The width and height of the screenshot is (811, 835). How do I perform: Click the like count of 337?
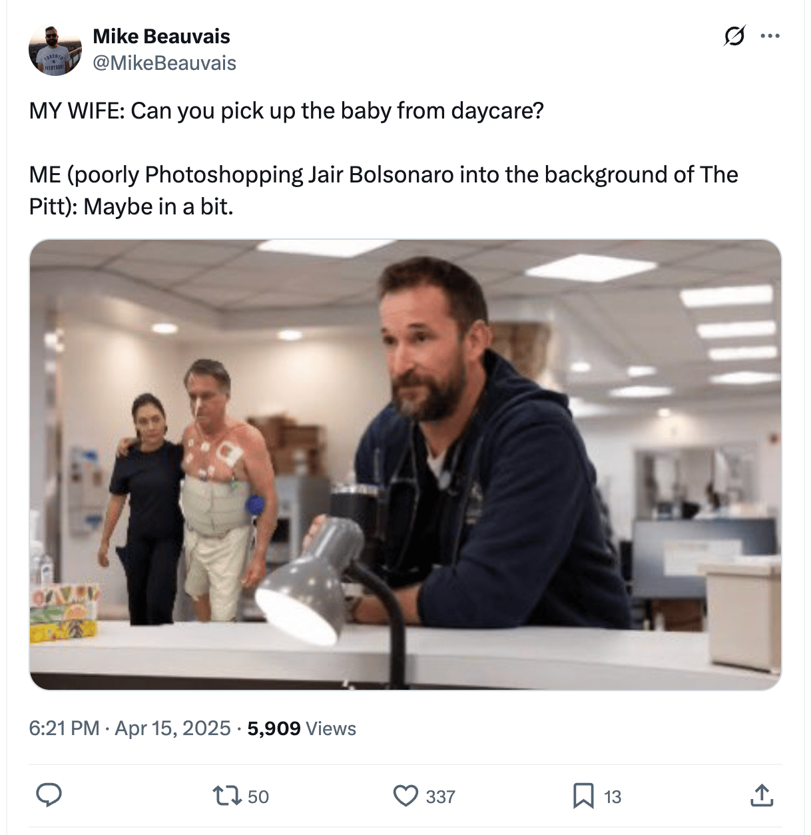tap(440, 797)
